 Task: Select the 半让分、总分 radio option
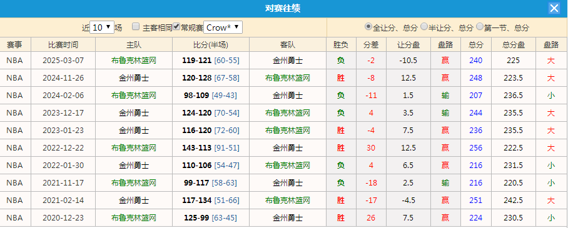coord(424,26)
